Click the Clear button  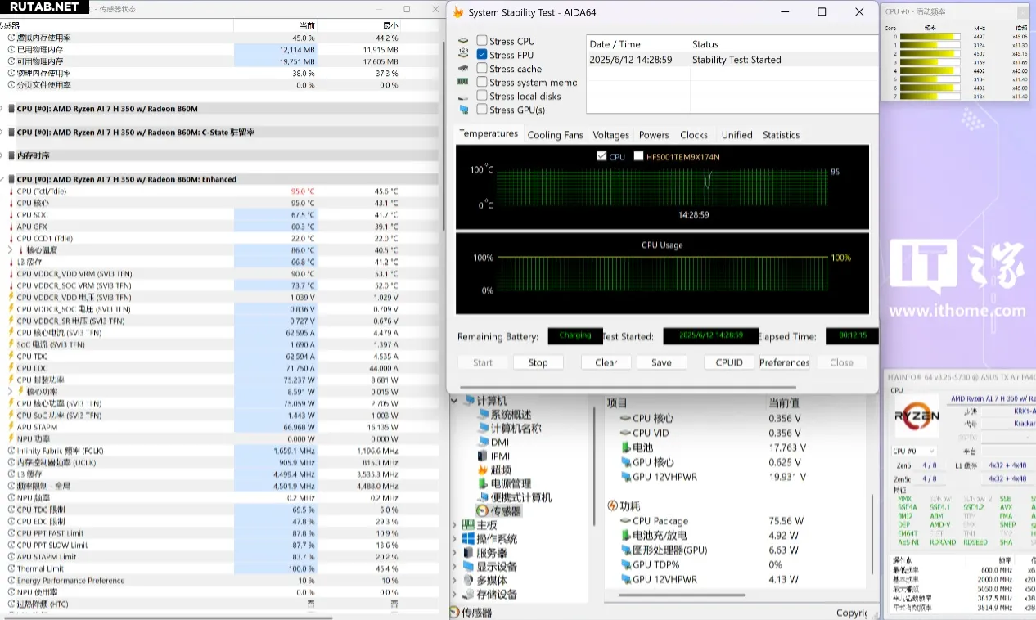[x=606, y=362]
